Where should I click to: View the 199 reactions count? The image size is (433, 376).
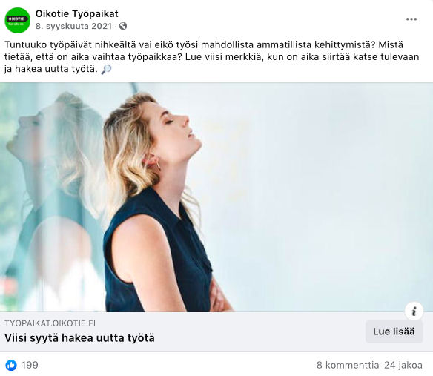point(30,365)
